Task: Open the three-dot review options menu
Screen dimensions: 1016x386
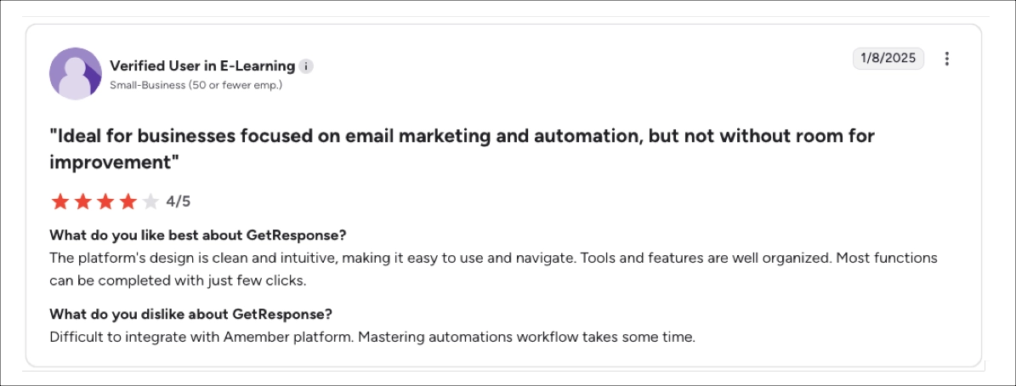Action: click(947, 59)
